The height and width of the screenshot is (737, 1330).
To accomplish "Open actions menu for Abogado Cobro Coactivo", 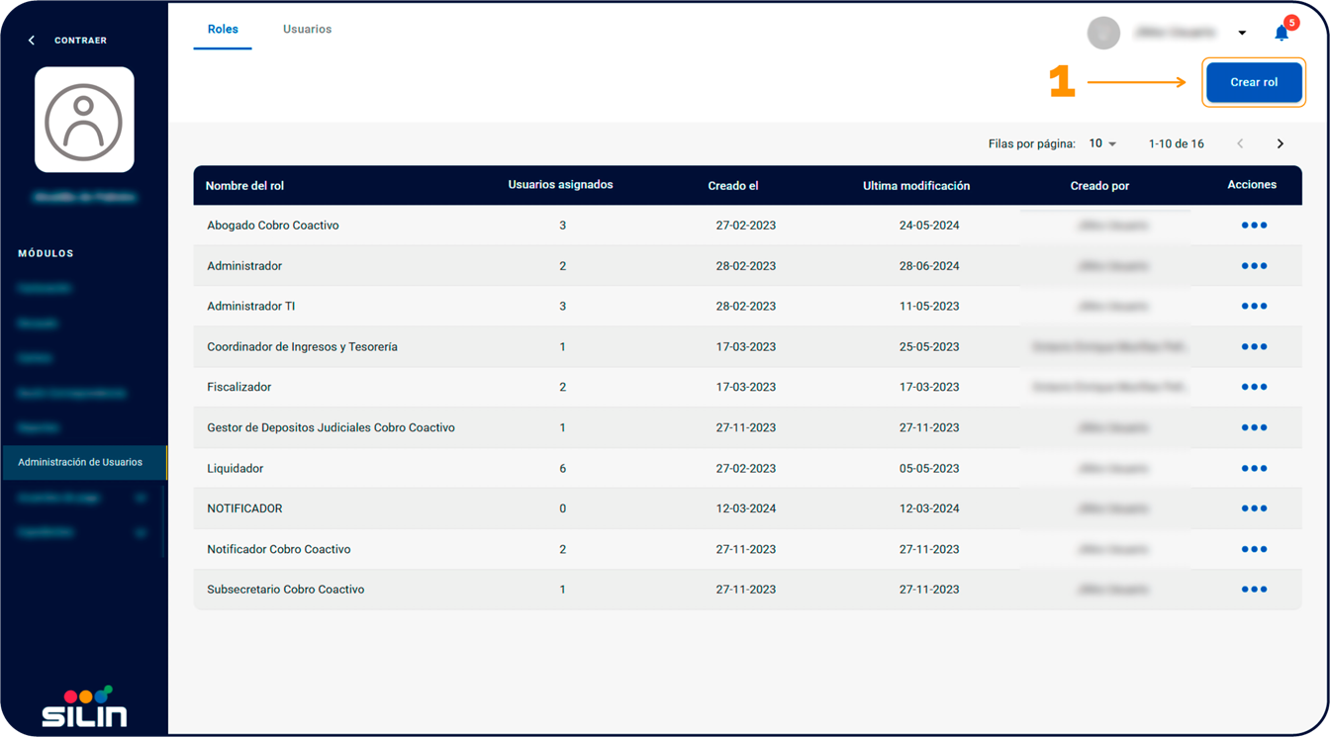I will 1254,226.
